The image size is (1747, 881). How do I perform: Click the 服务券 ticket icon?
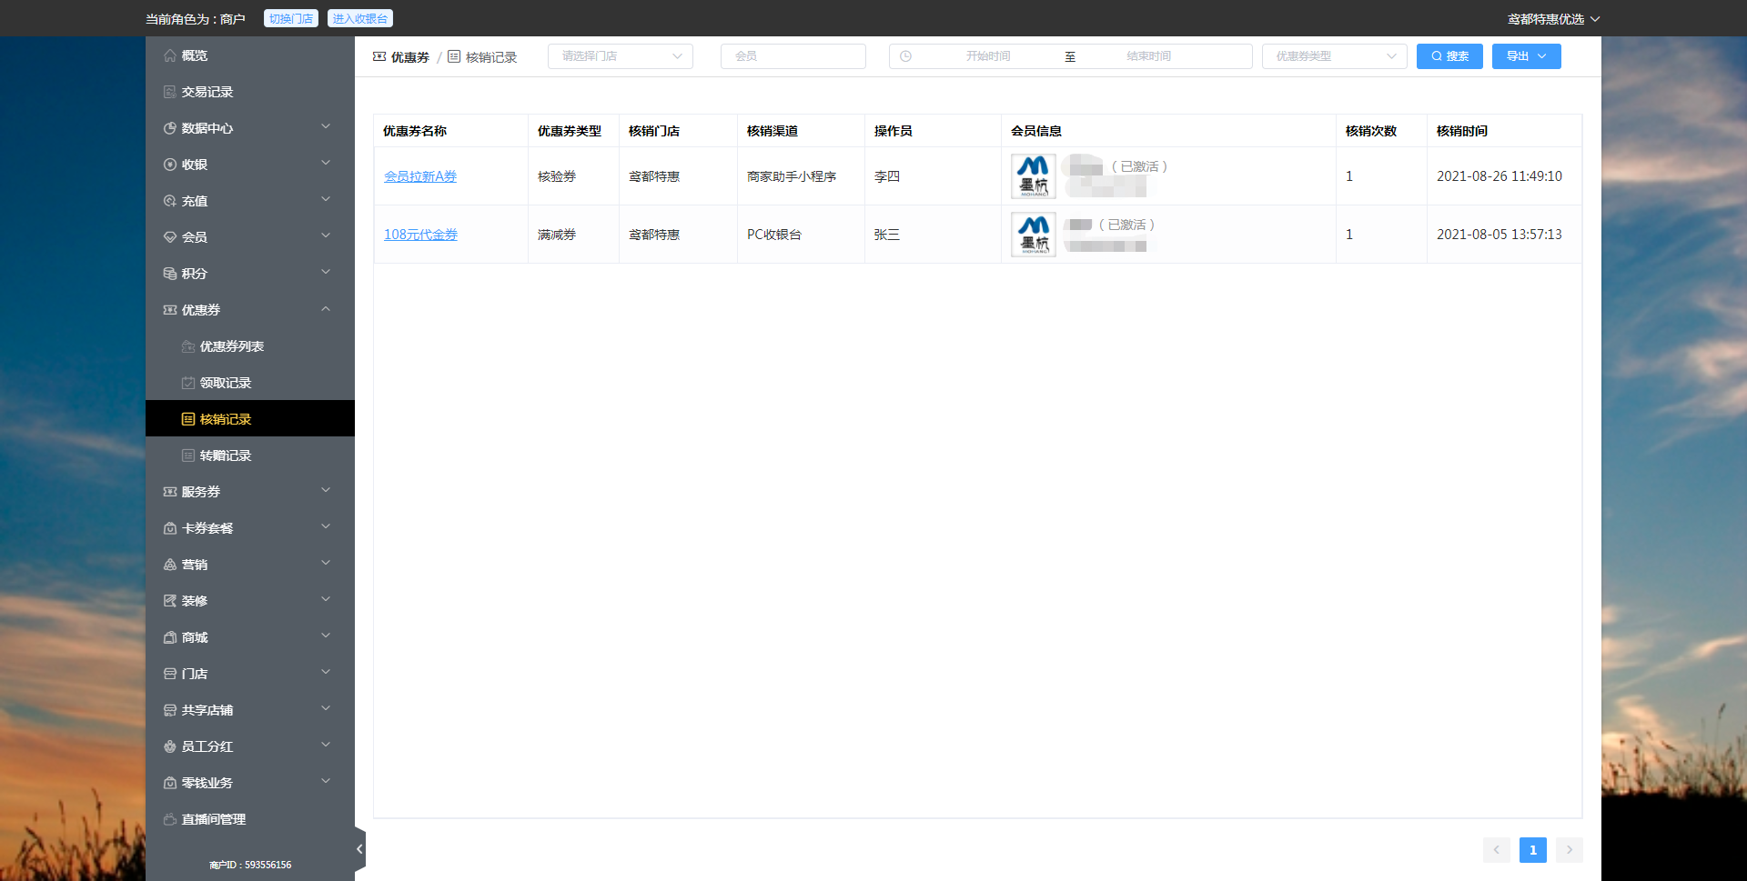[x=170, y=492]
